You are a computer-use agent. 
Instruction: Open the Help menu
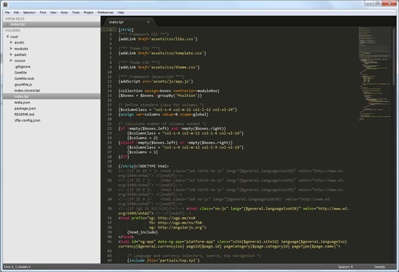click(120, 12)
